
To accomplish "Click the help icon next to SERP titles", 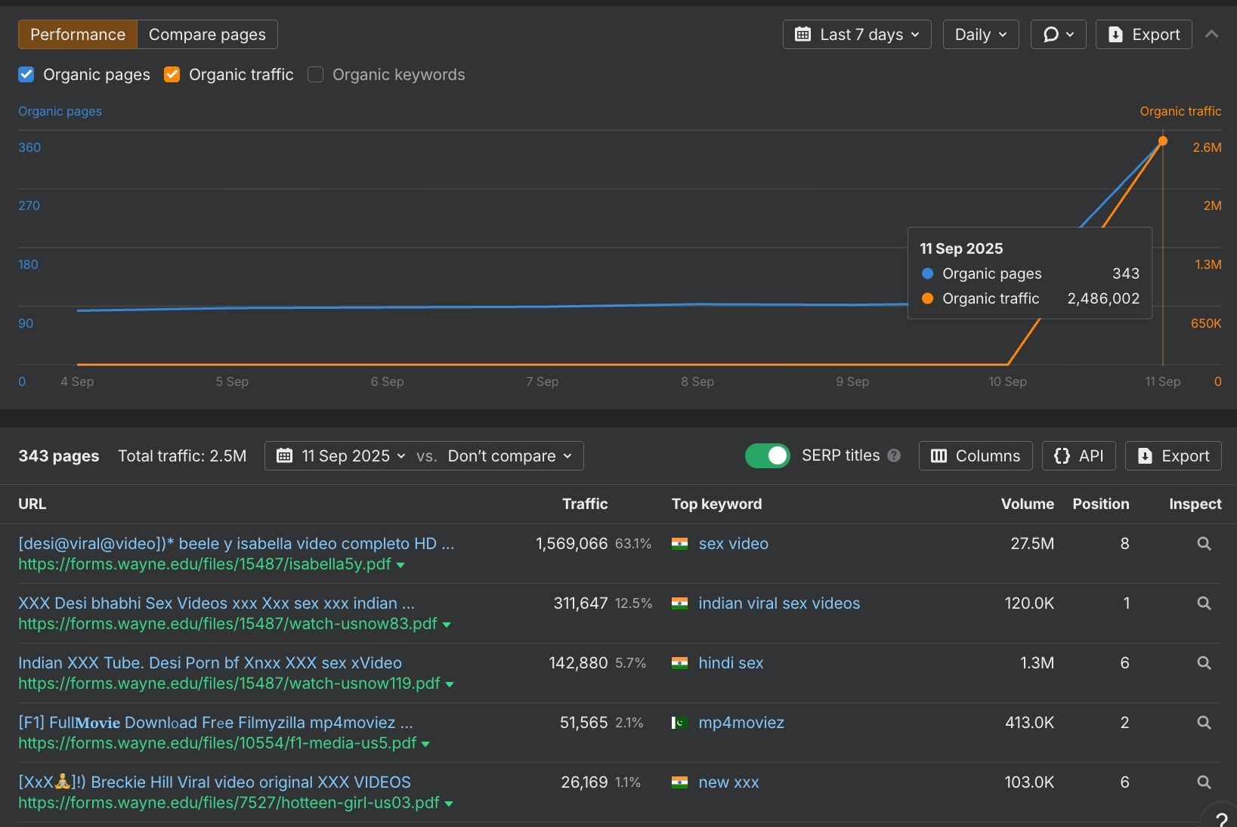I will [x=894, y=455].
